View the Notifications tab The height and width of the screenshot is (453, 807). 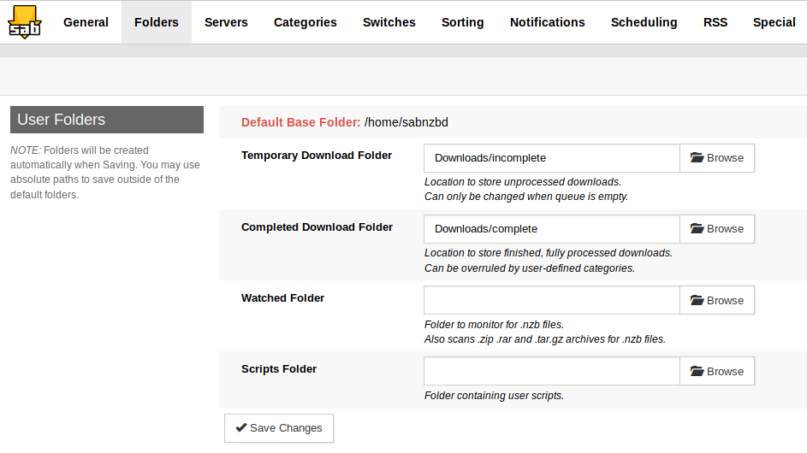point(548,22)
